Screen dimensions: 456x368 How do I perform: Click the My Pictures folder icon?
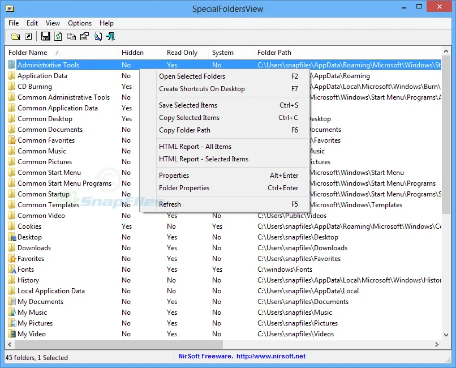tap(12, 323)
